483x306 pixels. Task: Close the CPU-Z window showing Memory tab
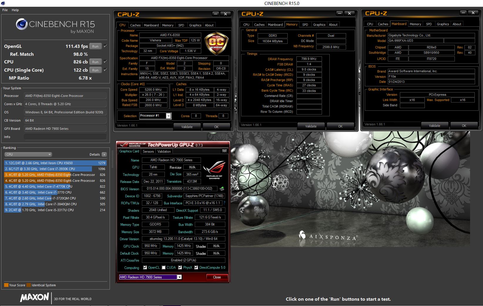click(349, 14)
